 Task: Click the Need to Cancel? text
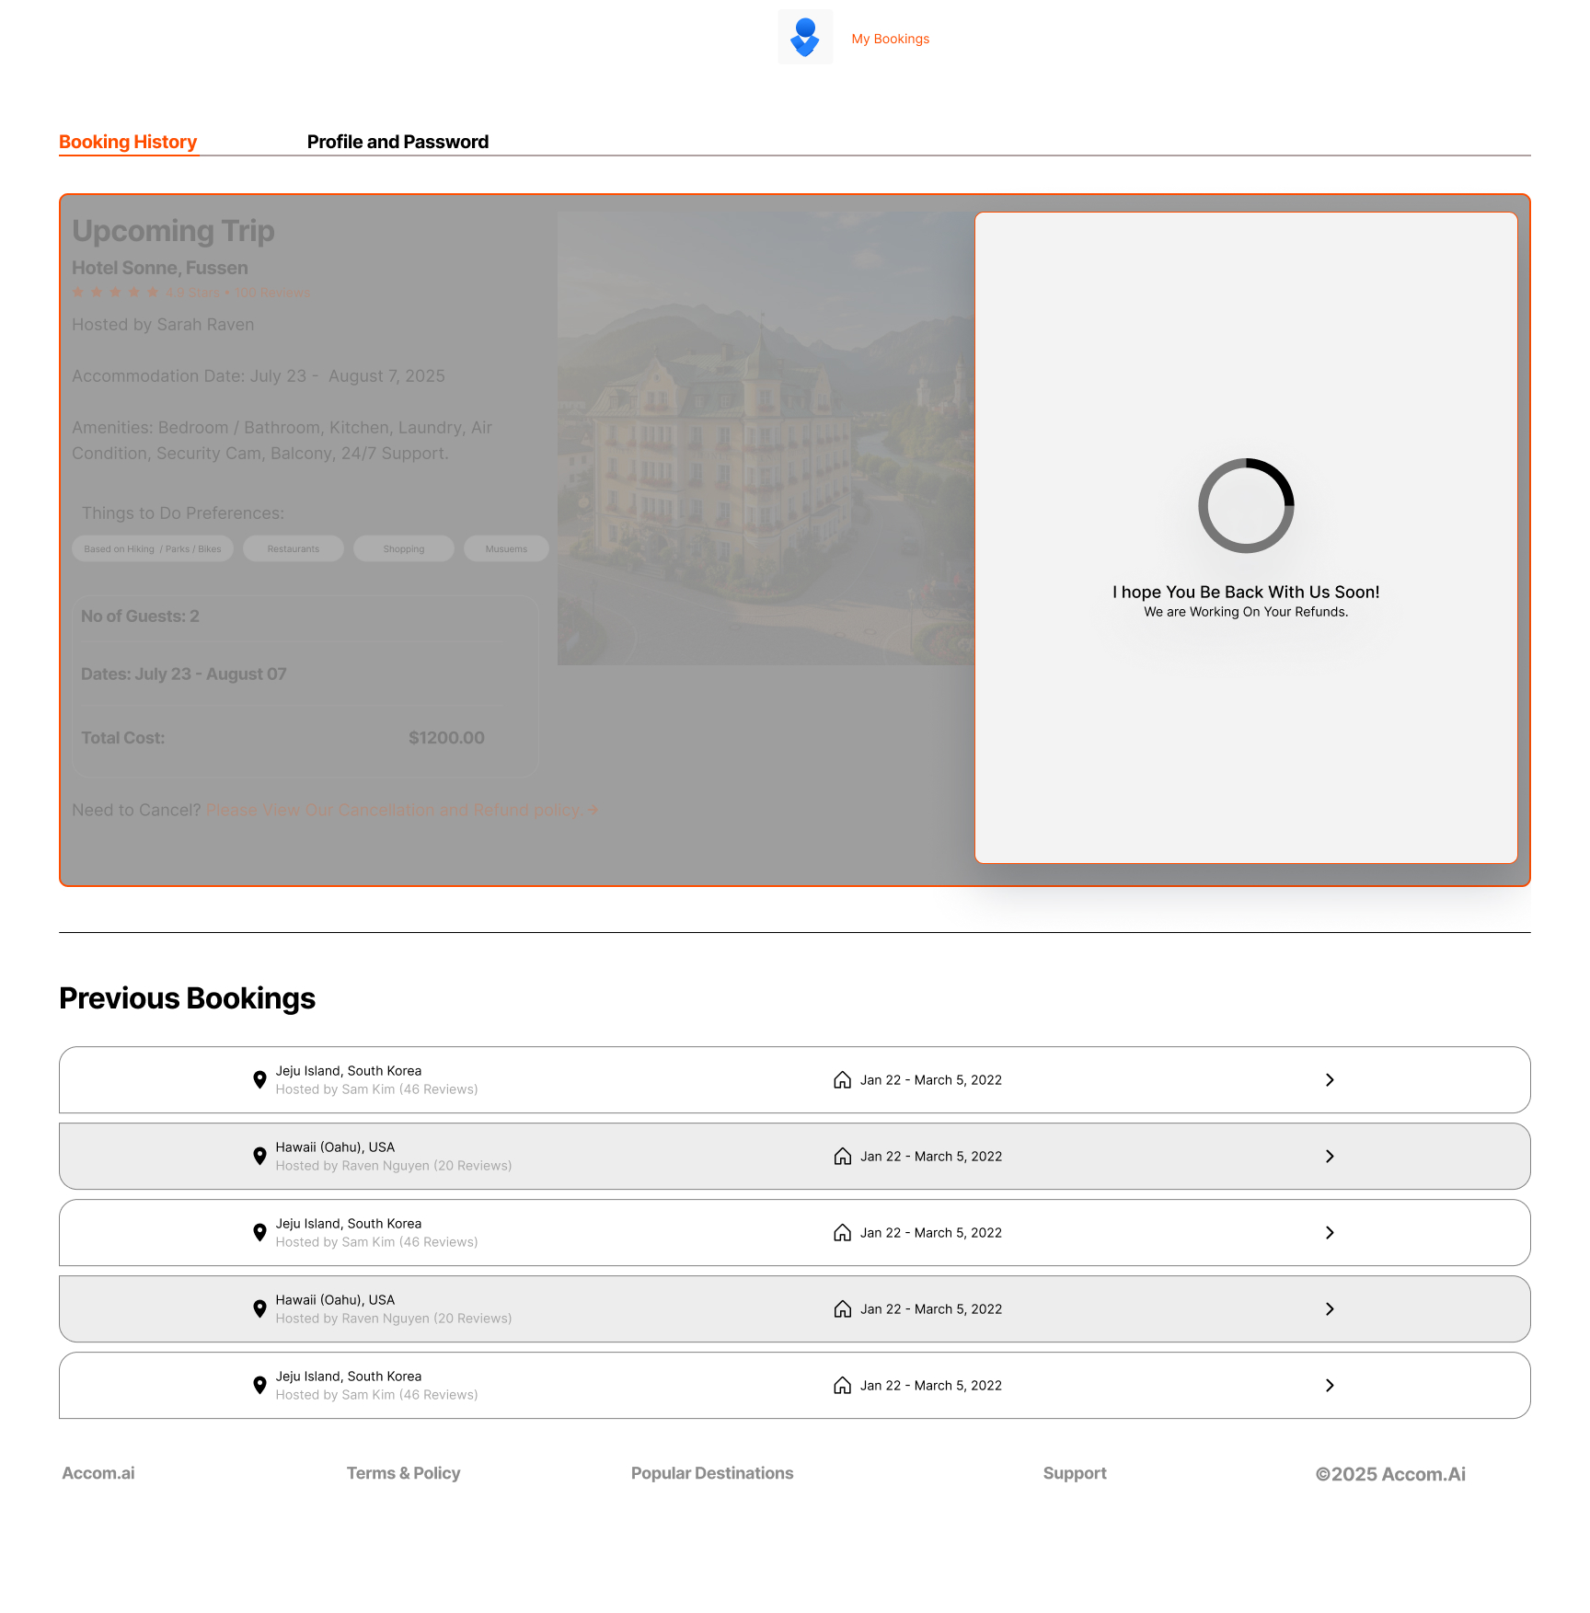[x=136, y=810]
